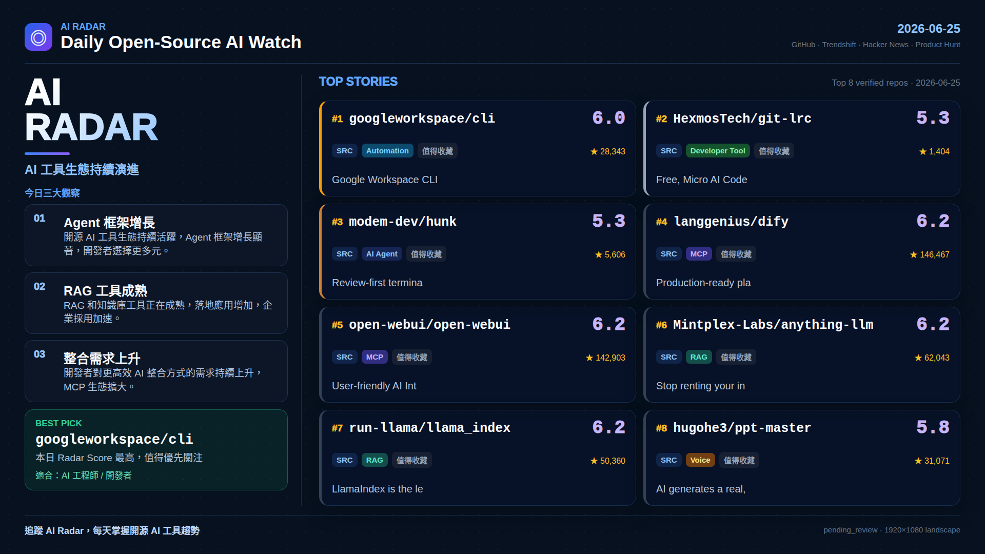The image size is (985, 554).
Task: Click the Hacker News source label
Action: coord(885,45)
